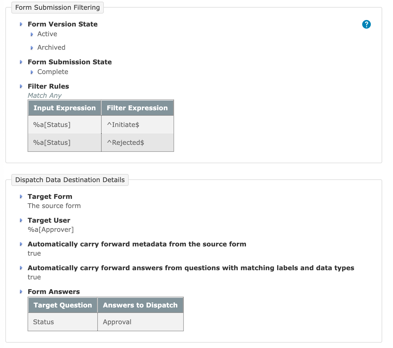Click the Dispatch Data Destination Details legend
The height and width of the screenshot is (348, 393).
coord(70,180)
